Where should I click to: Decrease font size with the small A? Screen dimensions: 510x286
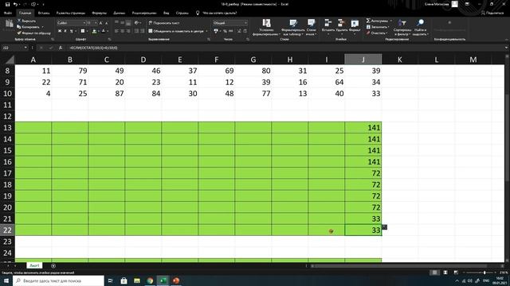pyautogui.click(x=106, y=23)
